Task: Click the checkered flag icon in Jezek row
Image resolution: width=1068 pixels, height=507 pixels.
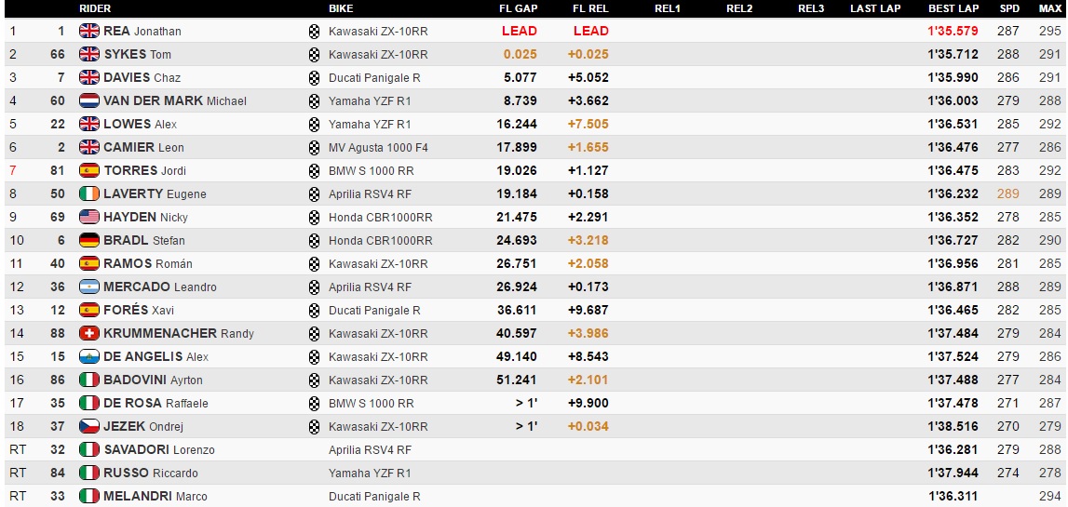Action: [314, 426]
